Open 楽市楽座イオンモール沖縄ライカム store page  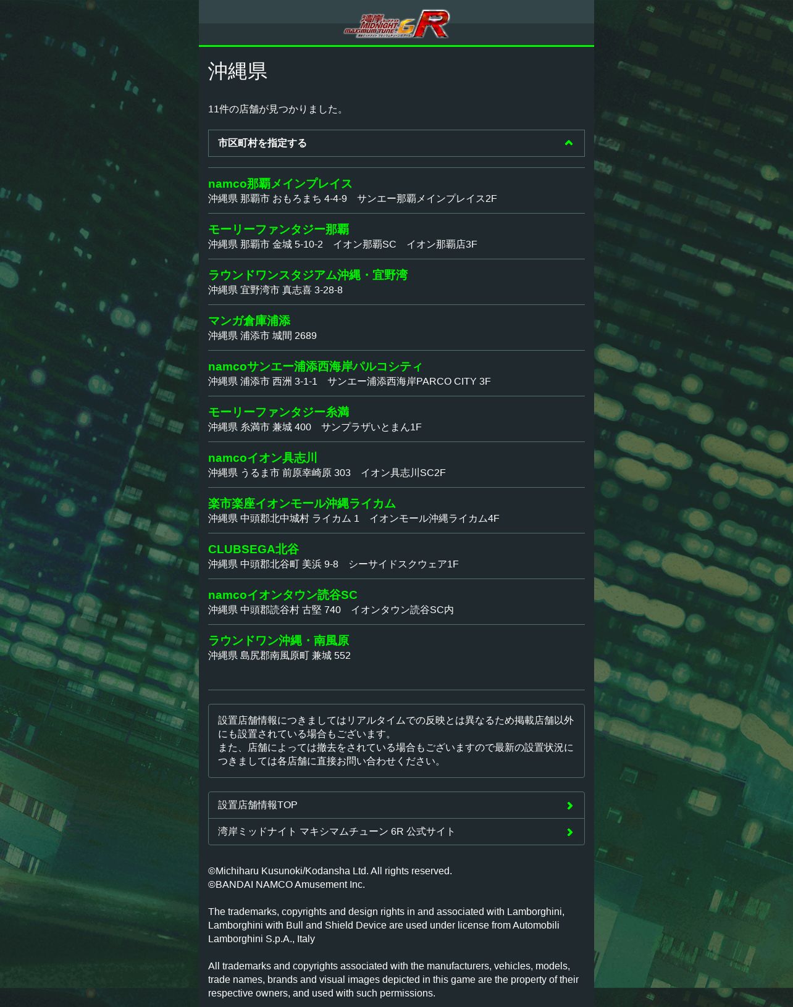click(302, 503)
